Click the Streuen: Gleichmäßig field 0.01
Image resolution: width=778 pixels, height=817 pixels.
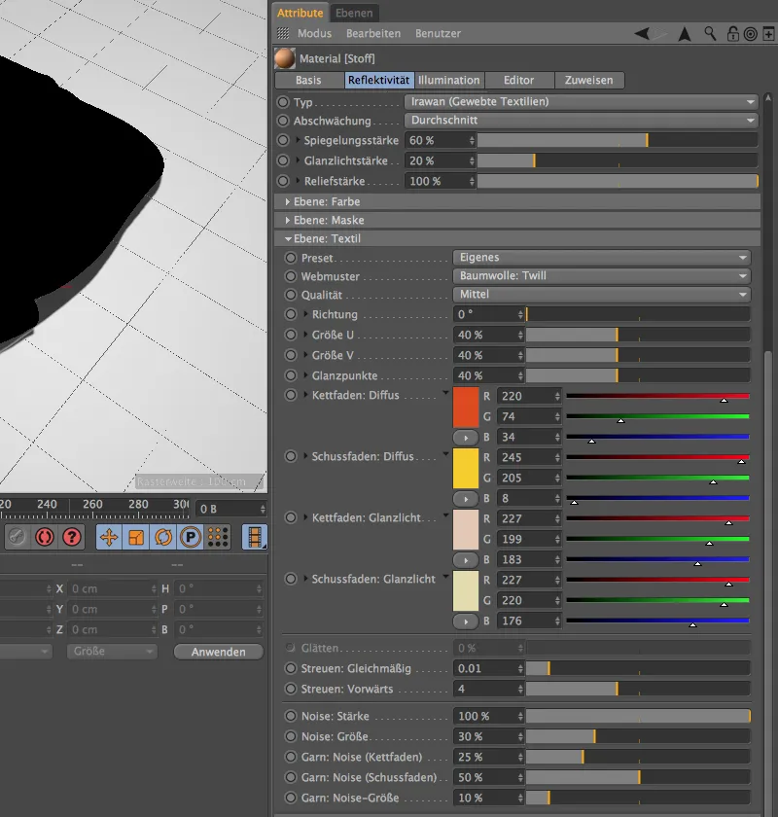(484, 668)
